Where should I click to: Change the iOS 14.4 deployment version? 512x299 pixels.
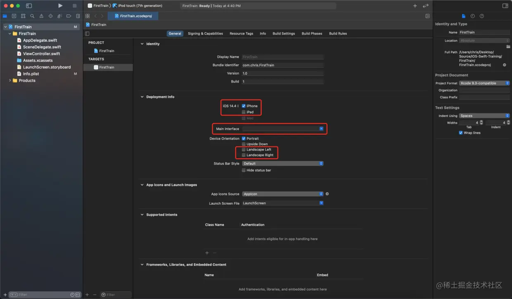(231, 106)
